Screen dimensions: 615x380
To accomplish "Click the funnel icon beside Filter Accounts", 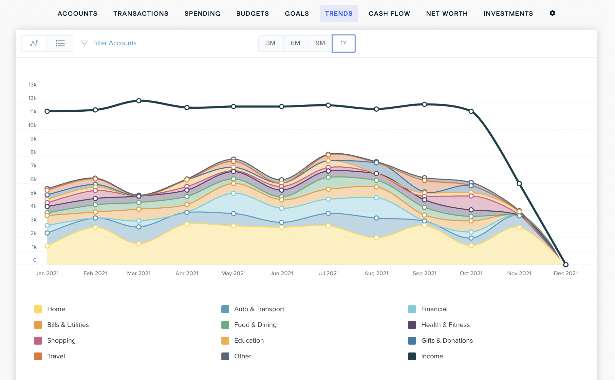I will [x=84, y=43].
